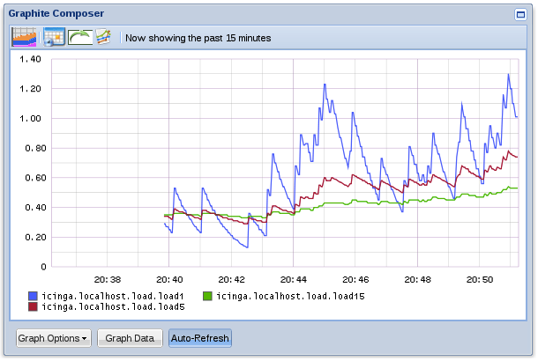The width and height of the screenshot is (538, 361).
Task: Click the 'Now showing the past 15 minutes' text
Action: click(x=198, y=38)
